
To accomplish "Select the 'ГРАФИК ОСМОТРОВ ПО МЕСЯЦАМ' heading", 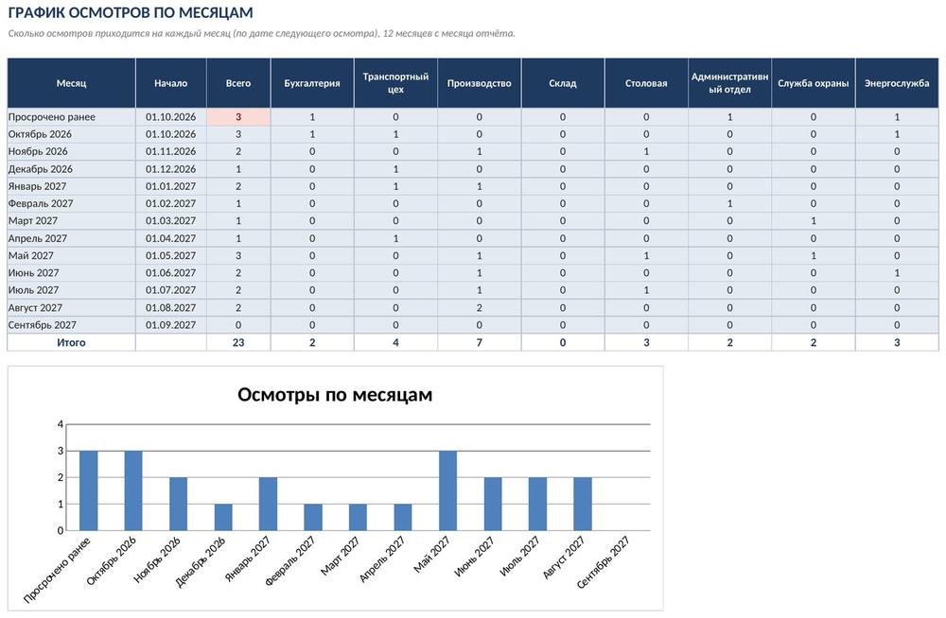I will [131, 12].
